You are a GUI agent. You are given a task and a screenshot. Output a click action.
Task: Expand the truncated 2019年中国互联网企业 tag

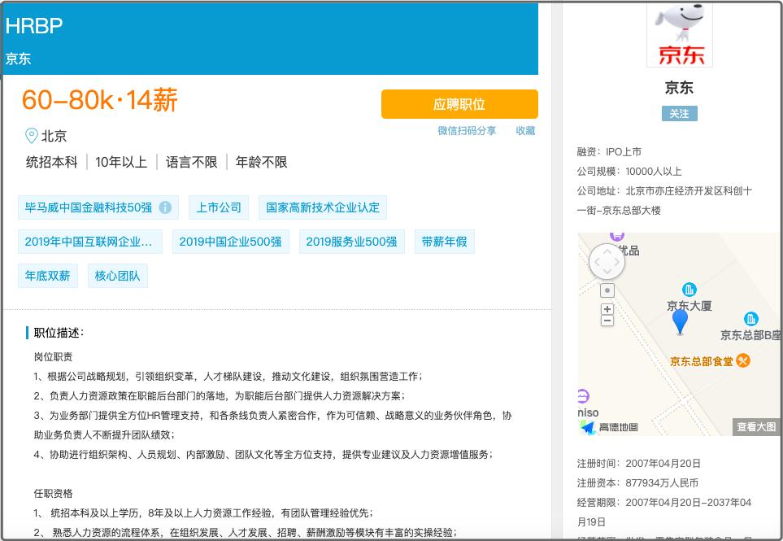pyautogui.click(x=89, y=242)
